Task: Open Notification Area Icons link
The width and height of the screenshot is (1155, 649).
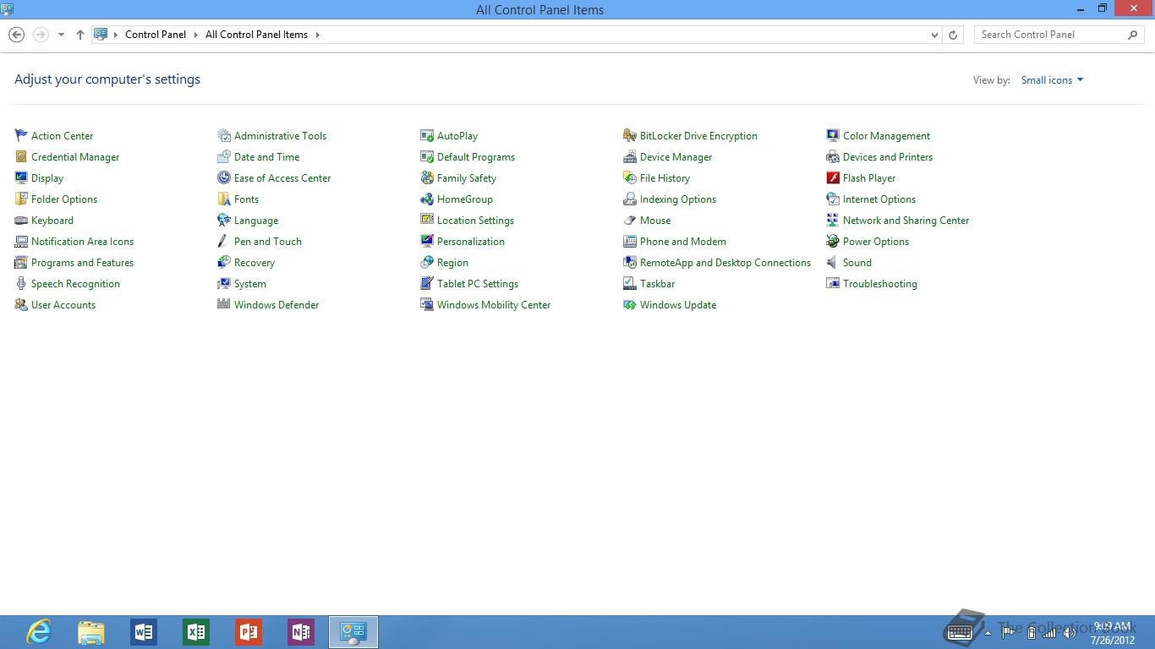Action: point(82,241)
